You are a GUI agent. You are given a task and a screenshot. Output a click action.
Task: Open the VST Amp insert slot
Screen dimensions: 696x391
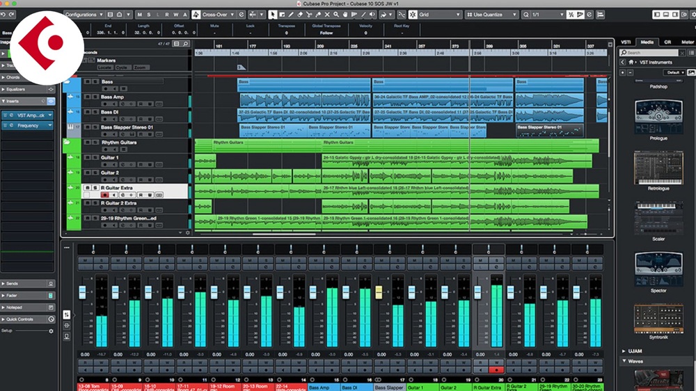tap(28, 115)
